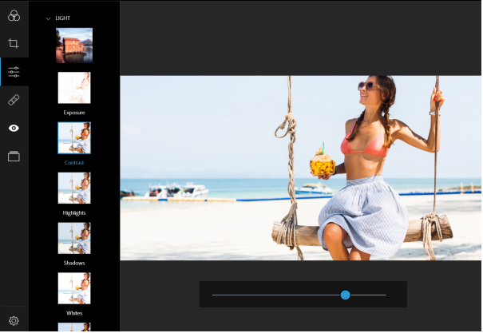This screenshot has width=483, height=333.
Task: Click the Whites text label
Action: tap(74, 313)
